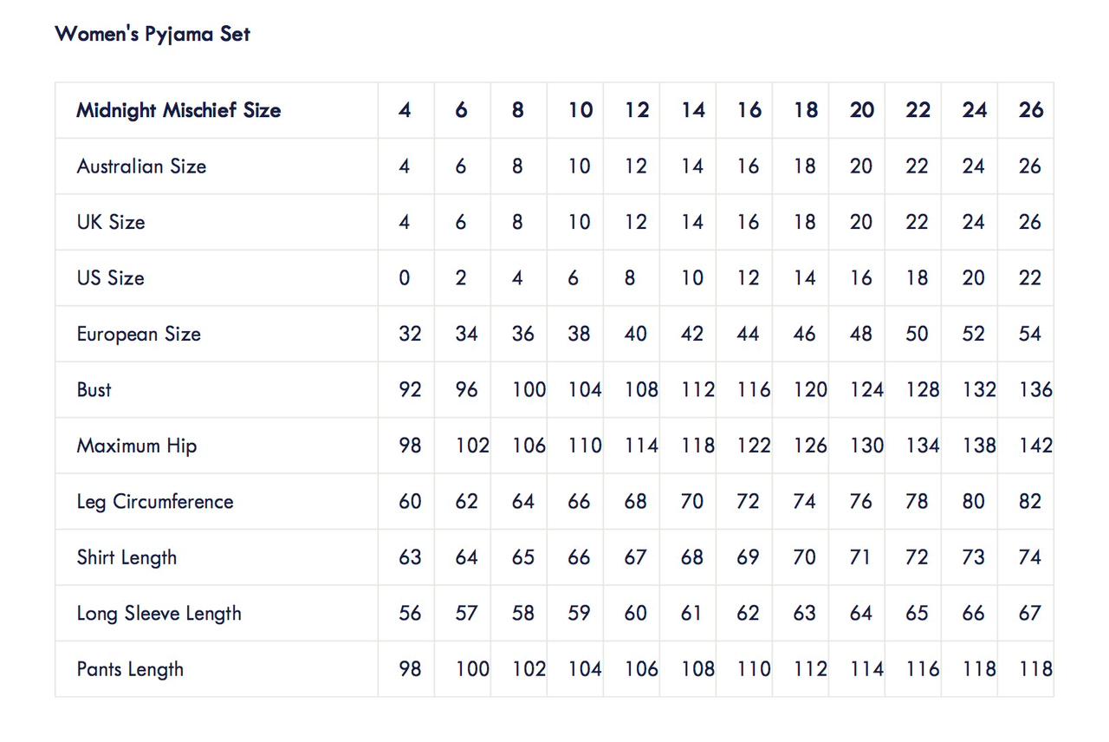Click the Maximum Hip row label
Image resolution: width=1109 pixels, height=742 pixels.
[x=137, y=446]
